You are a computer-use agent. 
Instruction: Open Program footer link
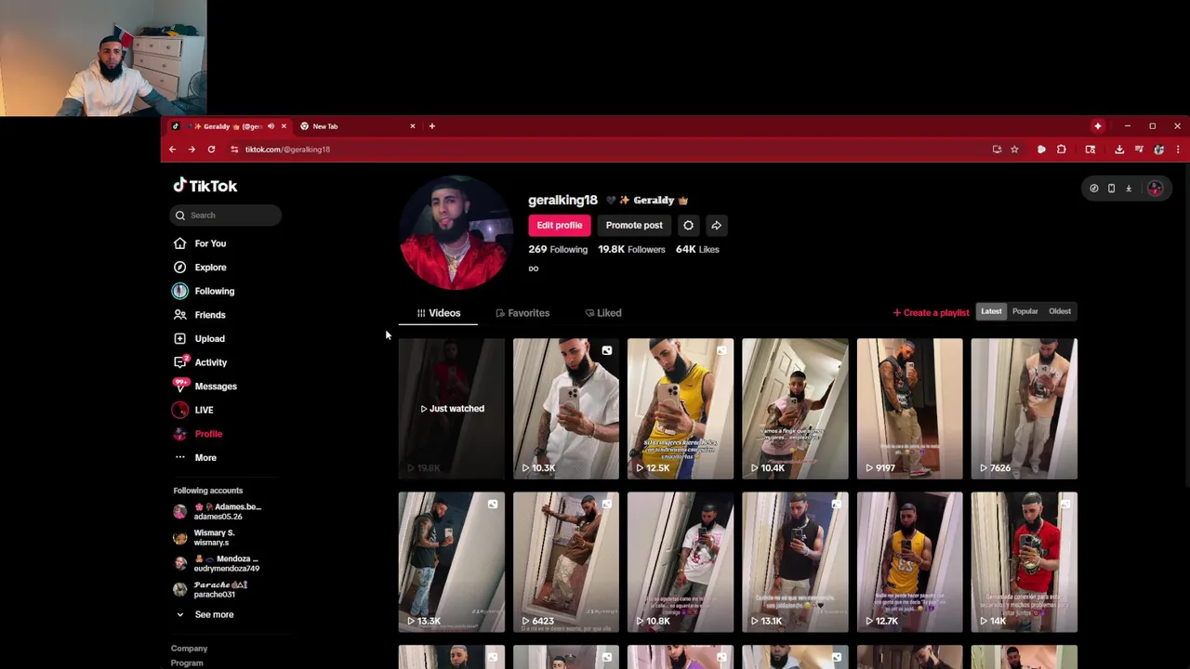[x=187, y=663]
